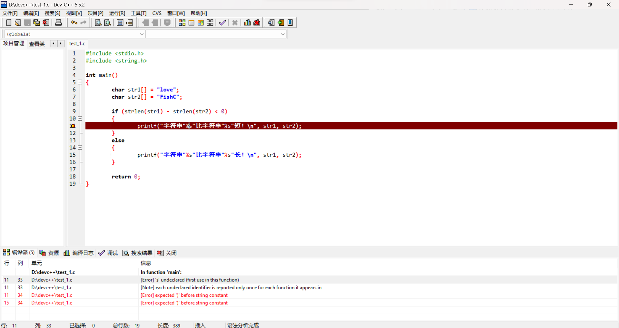Screen dimensions: 619x328
Task: Click the right tab-scroll arrow in sidebar
Action: pos(61,43)
